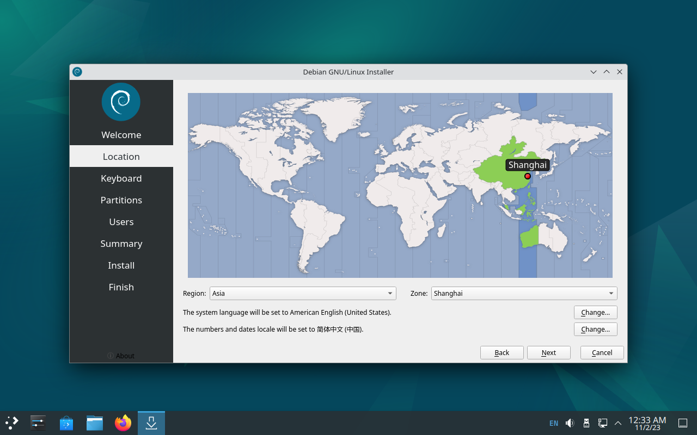Cancel the installation
The width and height of the screenshot is (697, 435).
tap(602, 353)
